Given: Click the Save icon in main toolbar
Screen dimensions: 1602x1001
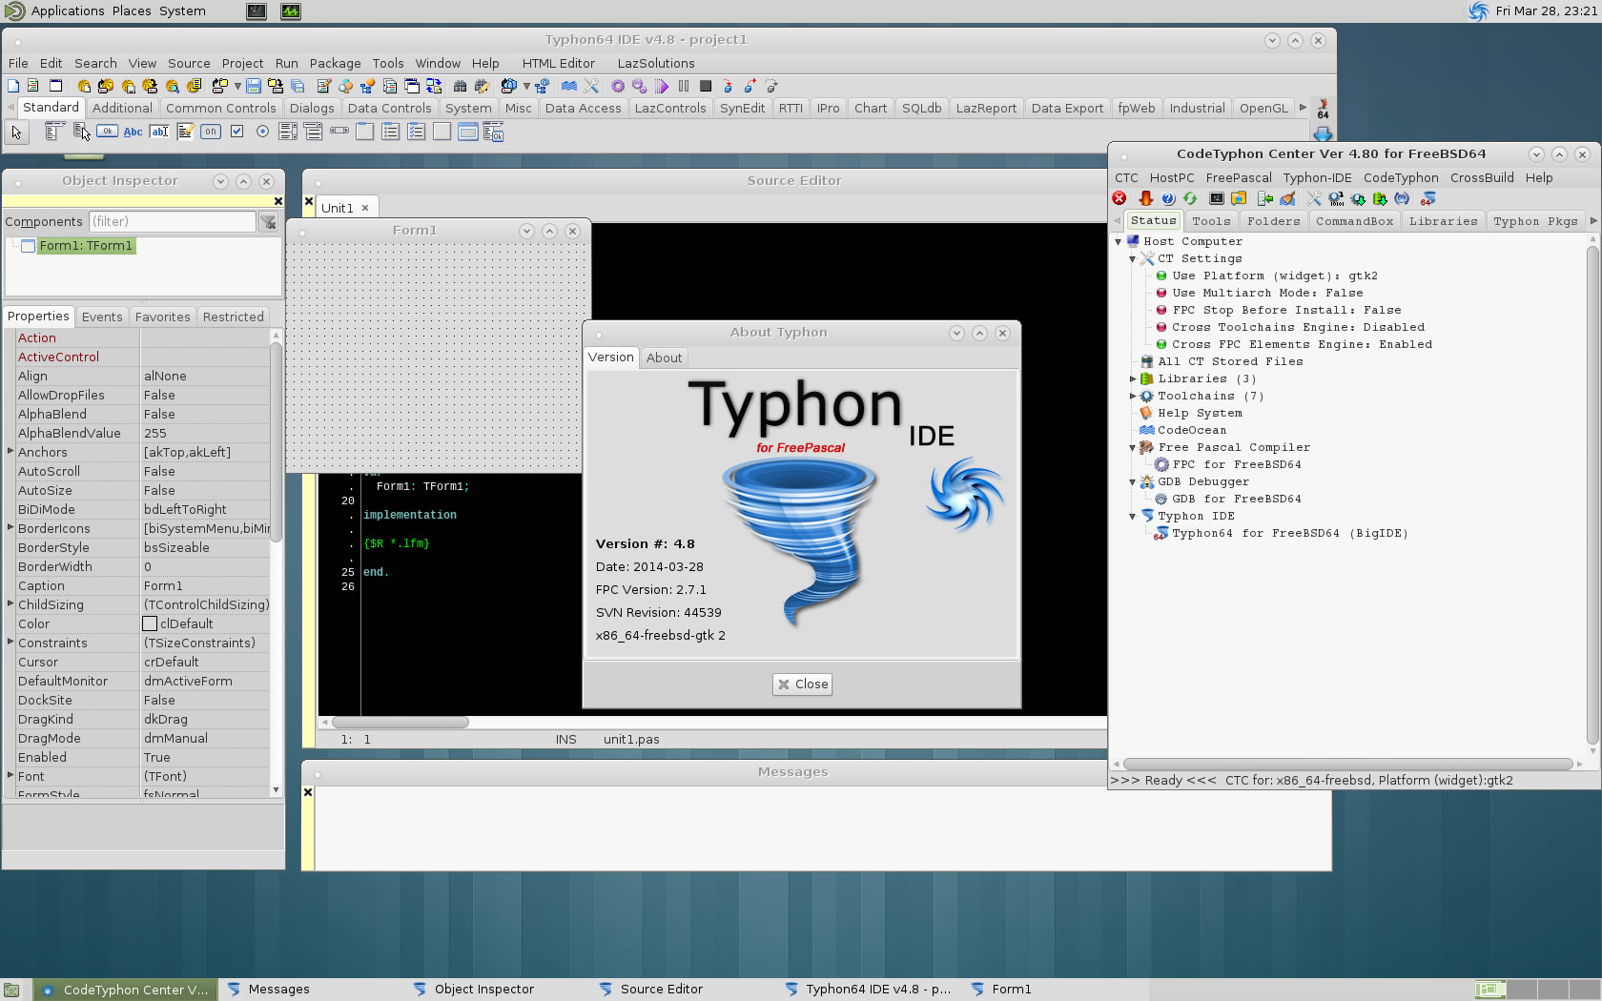Looking at the screenshot, I should click(253, 86).
